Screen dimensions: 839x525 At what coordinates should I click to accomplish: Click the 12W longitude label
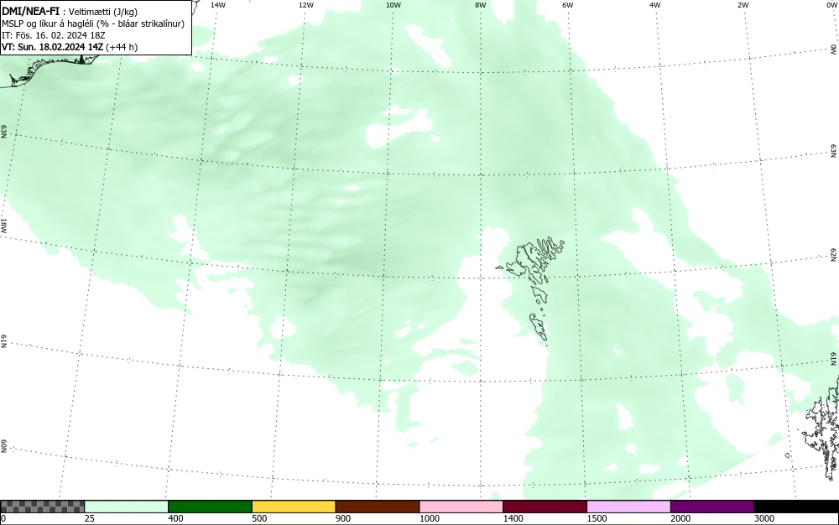click(x=305, y=5)
